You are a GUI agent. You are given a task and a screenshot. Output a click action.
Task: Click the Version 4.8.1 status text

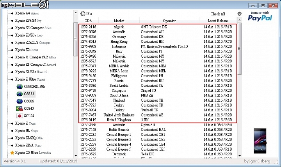coord(14,161)
